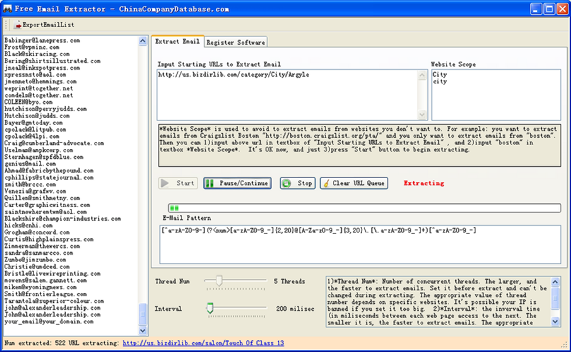Select the Extract Email tab
This screenshot has height=352, width=571.
[x=177, y=41]
